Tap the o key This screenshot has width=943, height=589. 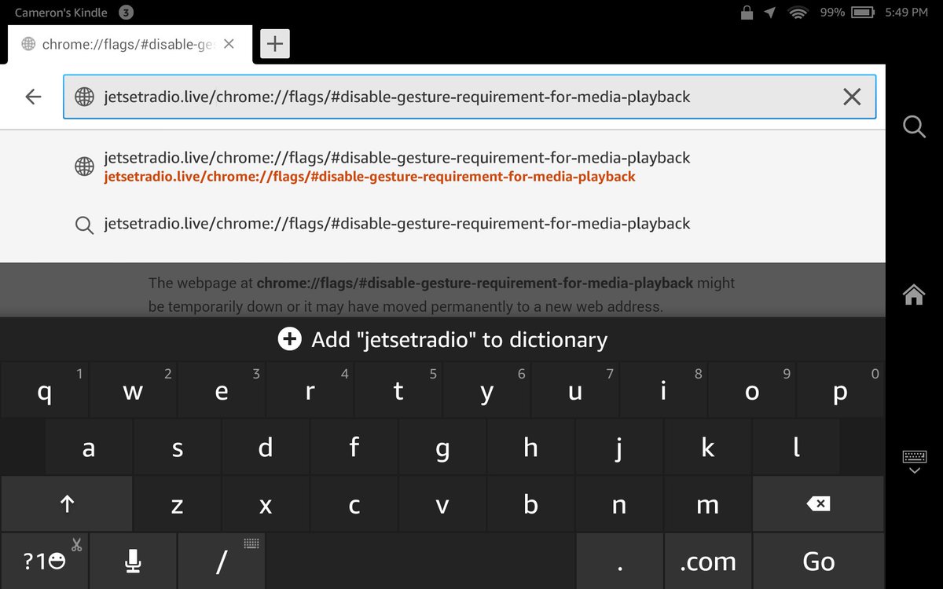752,390
